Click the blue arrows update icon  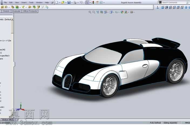(47, 7)
